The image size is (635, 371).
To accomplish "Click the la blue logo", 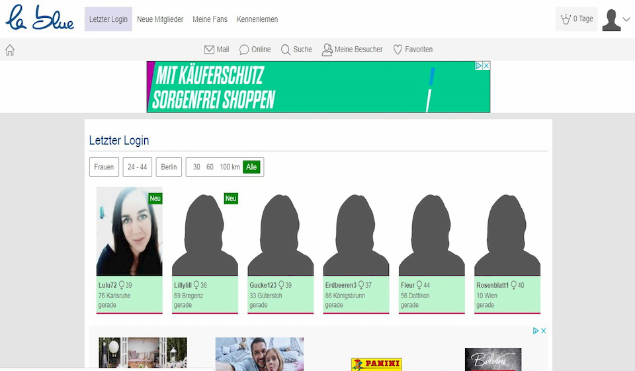I will pos(40,19).
